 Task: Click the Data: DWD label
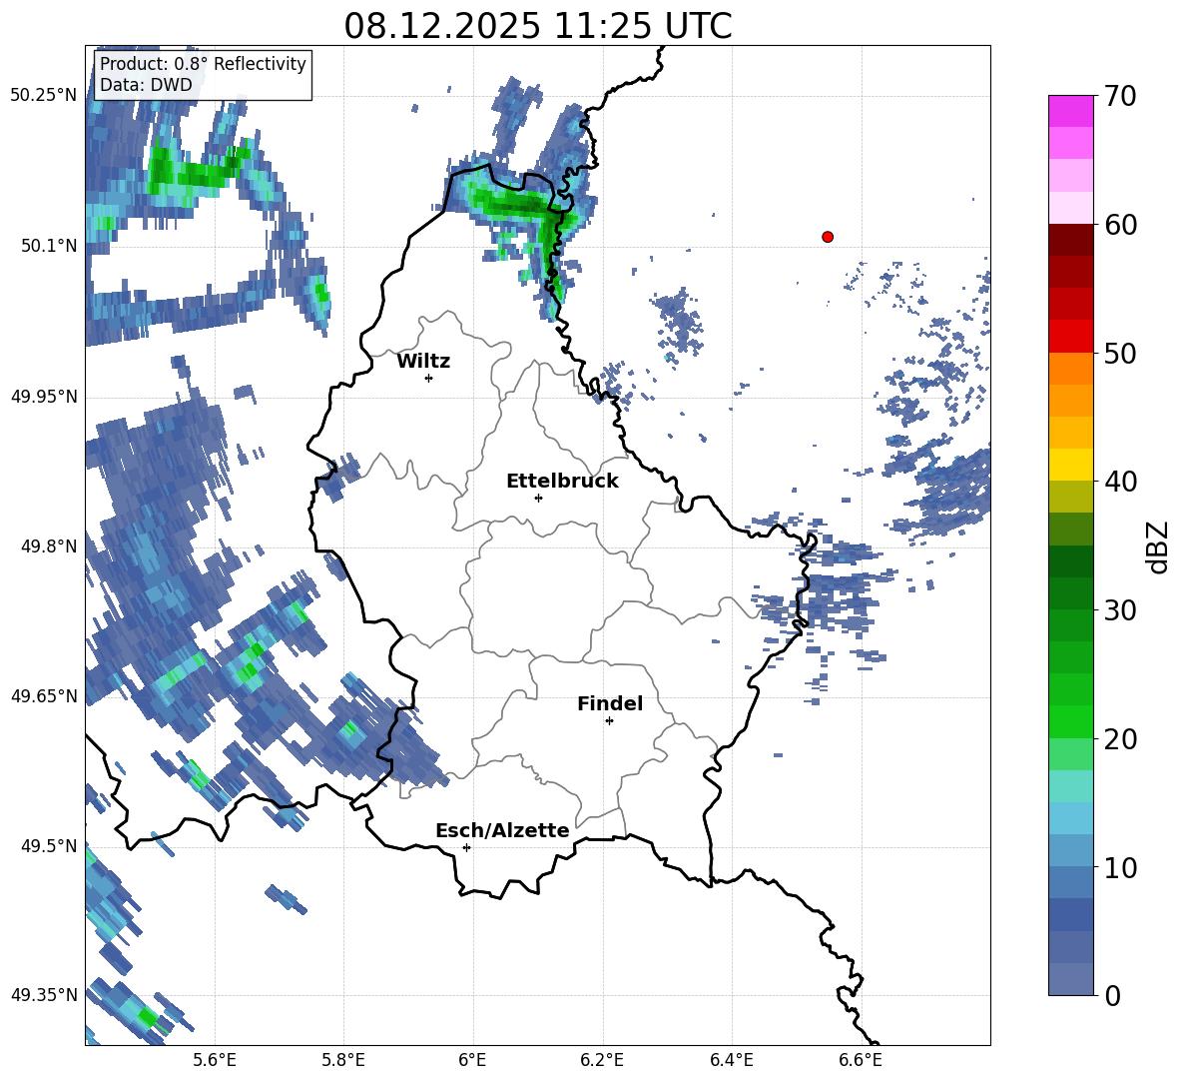(146, 85)
